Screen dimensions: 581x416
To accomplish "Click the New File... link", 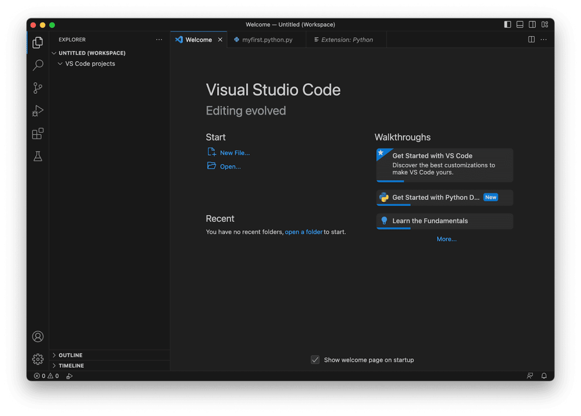I will [235, 153].
